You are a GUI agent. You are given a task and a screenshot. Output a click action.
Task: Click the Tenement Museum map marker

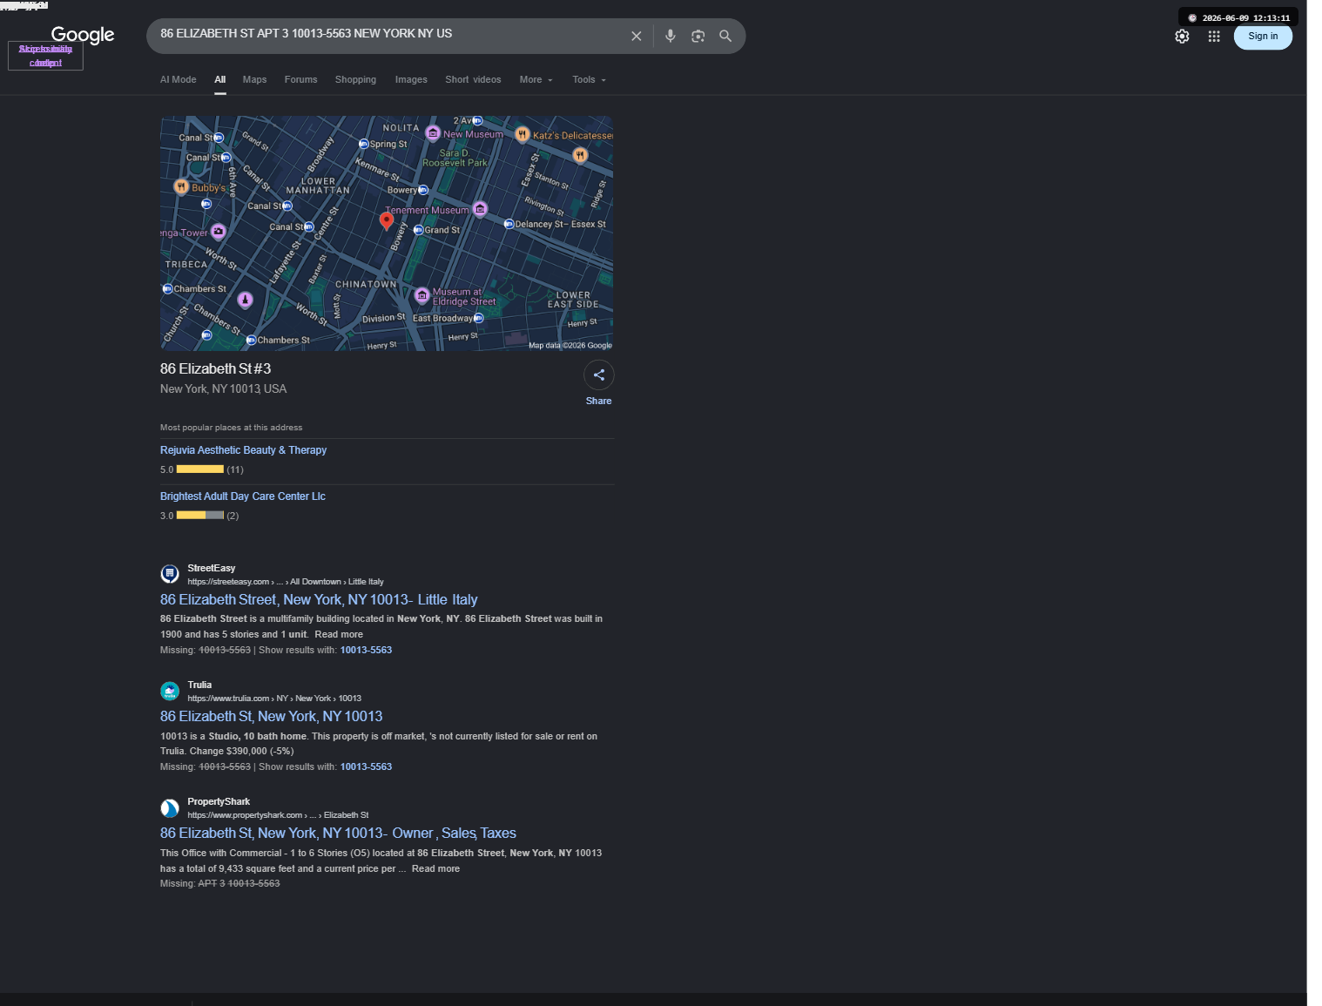pos(480,209)
